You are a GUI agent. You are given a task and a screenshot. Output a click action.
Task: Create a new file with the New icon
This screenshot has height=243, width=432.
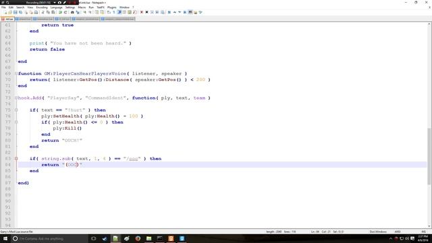5,12
